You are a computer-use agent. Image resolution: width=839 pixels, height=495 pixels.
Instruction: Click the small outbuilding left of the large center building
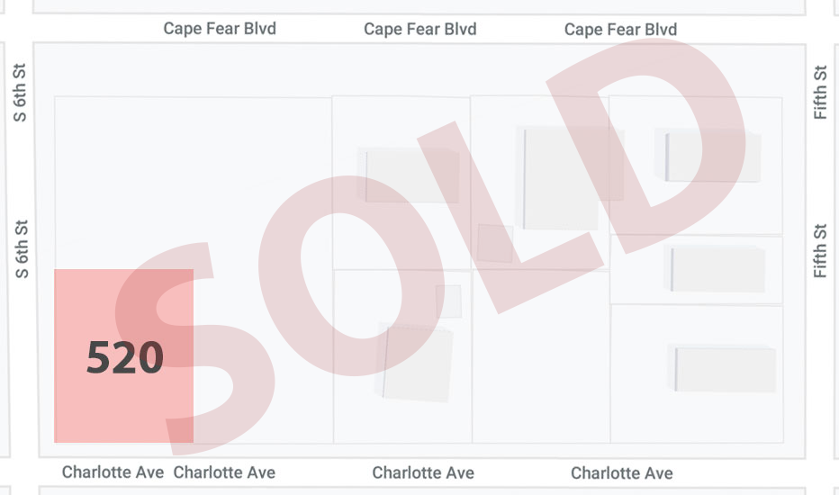click(x=494, y=243)
